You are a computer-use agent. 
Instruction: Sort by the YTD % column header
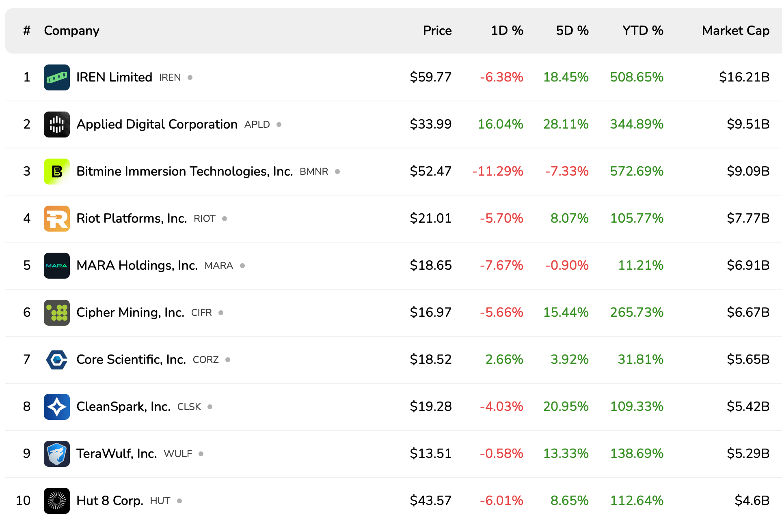643,30
